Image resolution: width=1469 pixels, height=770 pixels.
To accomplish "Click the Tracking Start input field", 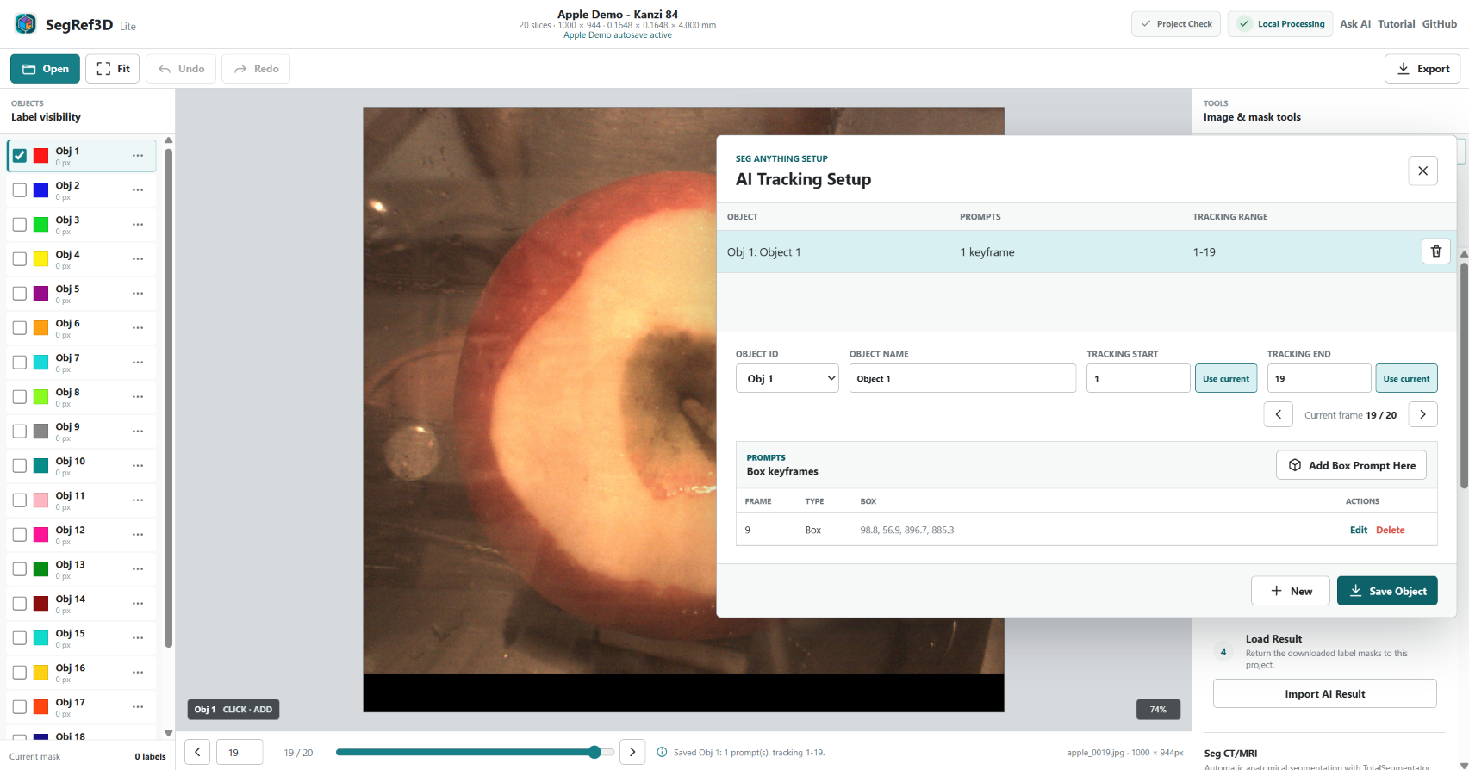I will [x=1138, y=378].
